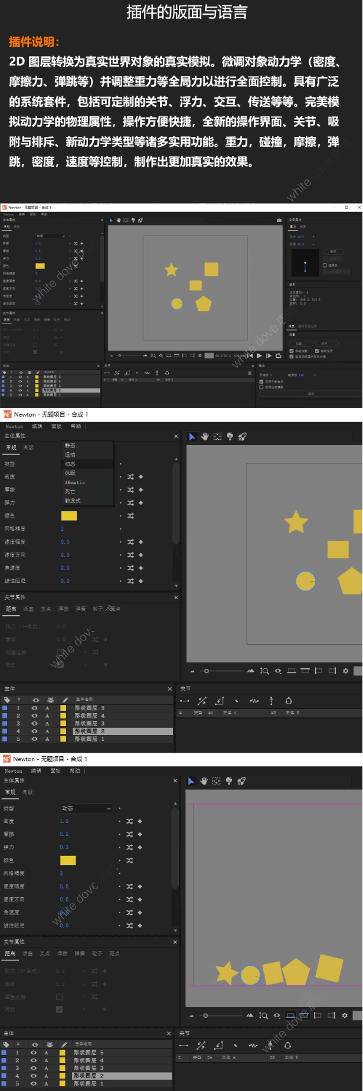This screenshot has width=363, height=1091.
Task: Choose 死亡 from the type list in middle window
Action: click(x=88, y=491)
